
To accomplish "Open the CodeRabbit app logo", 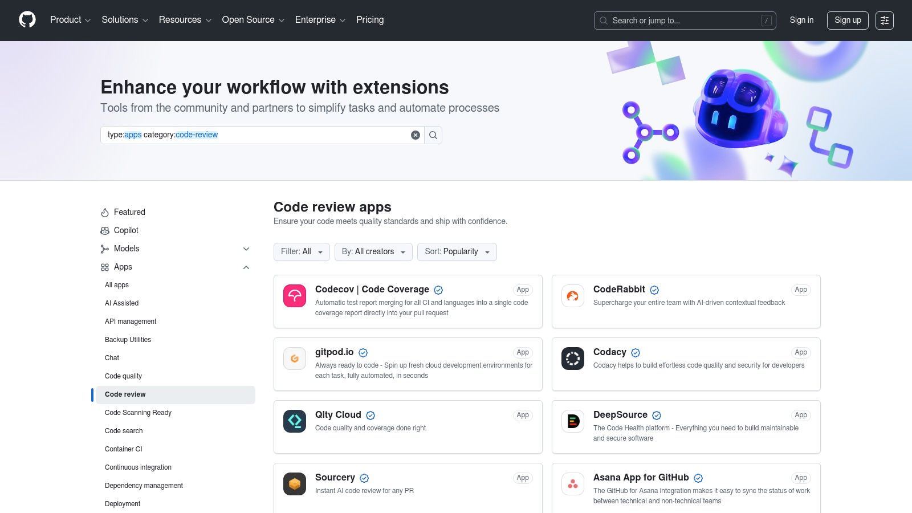I will pyautogui.click(x=573, y=296).
